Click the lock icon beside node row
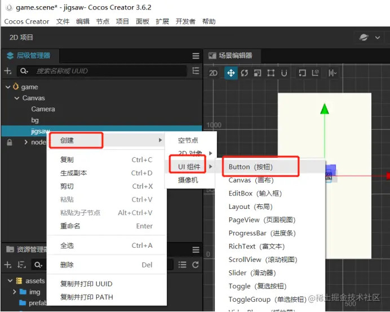Image resolution: width=390 pixels, height=312 pixels. click(x=10, y=142)
